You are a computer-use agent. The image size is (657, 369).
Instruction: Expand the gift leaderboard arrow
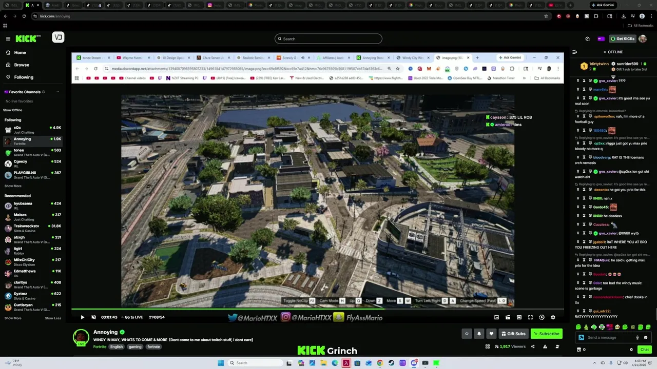[x=613, y=76]
